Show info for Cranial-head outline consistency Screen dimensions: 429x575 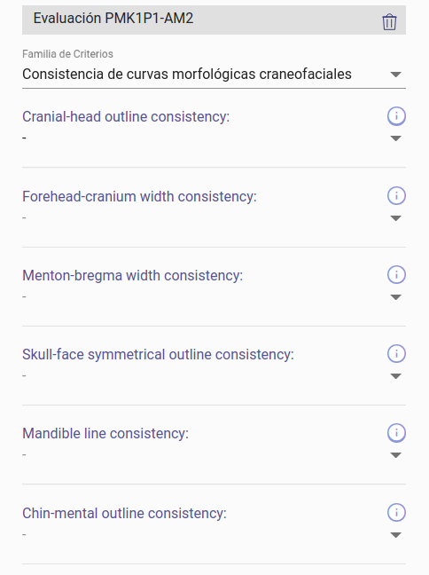pos(396,116)
